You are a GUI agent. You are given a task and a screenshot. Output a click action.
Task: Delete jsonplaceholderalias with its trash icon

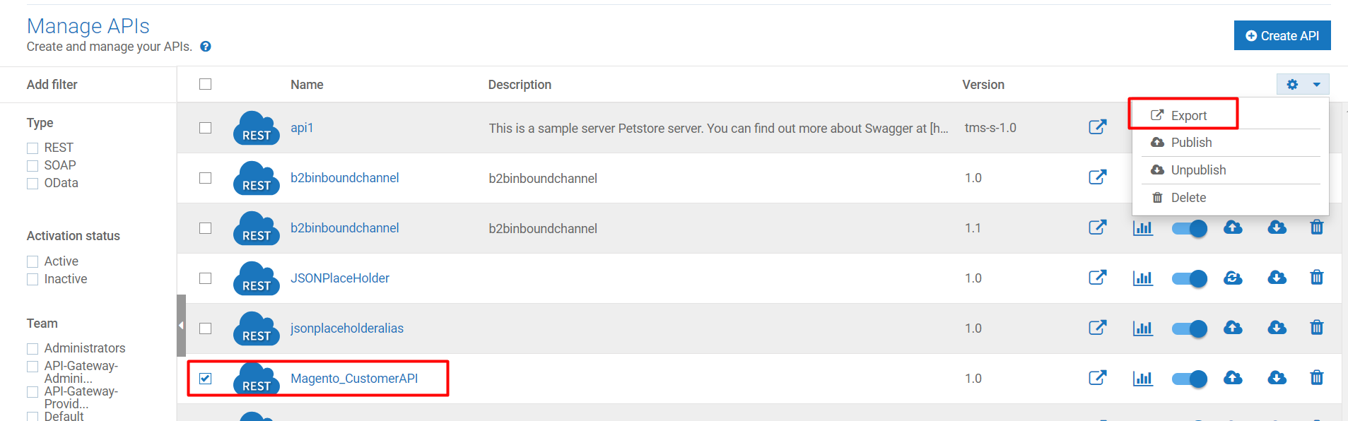click(1316, 327)
